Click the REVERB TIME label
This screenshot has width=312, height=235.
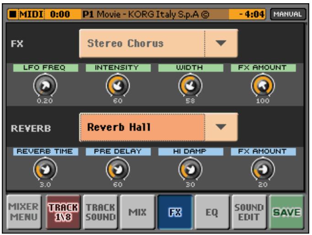click(x=45, y=151)
